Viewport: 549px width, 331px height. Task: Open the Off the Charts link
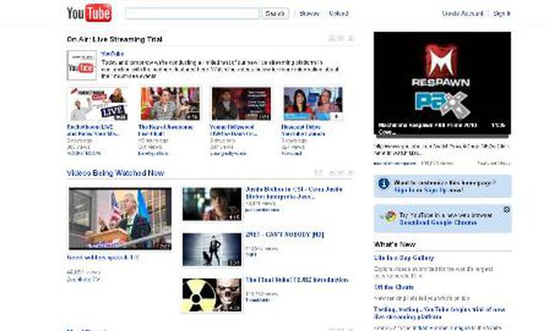(x=393, y=287)
